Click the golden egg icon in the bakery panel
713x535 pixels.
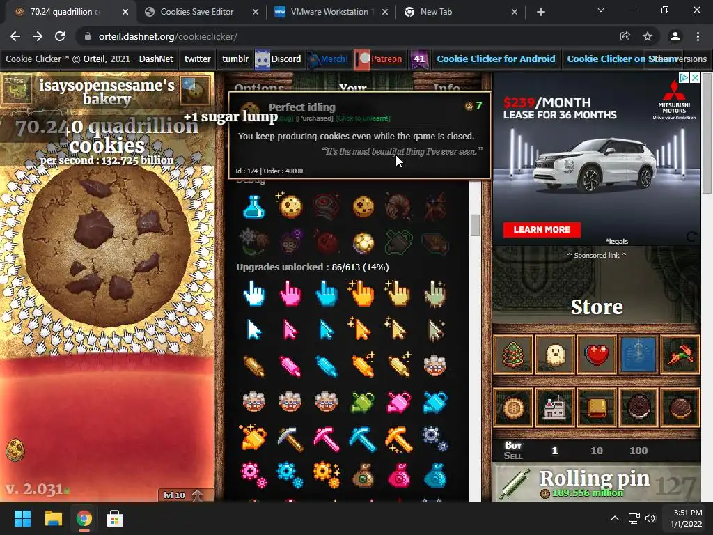[15, 450]
